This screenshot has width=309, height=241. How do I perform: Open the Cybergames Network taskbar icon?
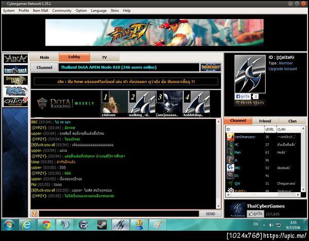[x=121, y=225]
